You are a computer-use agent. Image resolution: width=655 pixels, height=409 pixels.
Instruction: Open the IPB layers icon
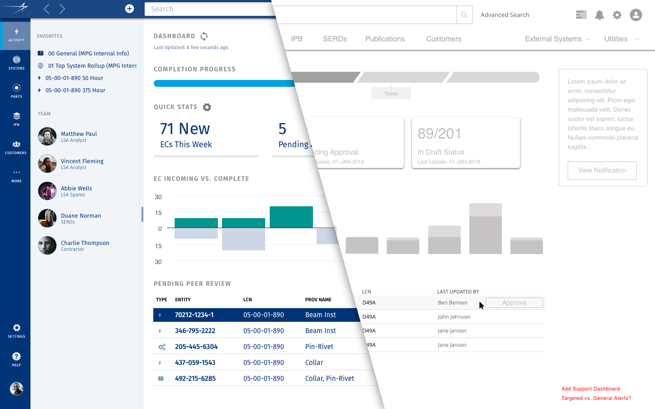point(16,119)
